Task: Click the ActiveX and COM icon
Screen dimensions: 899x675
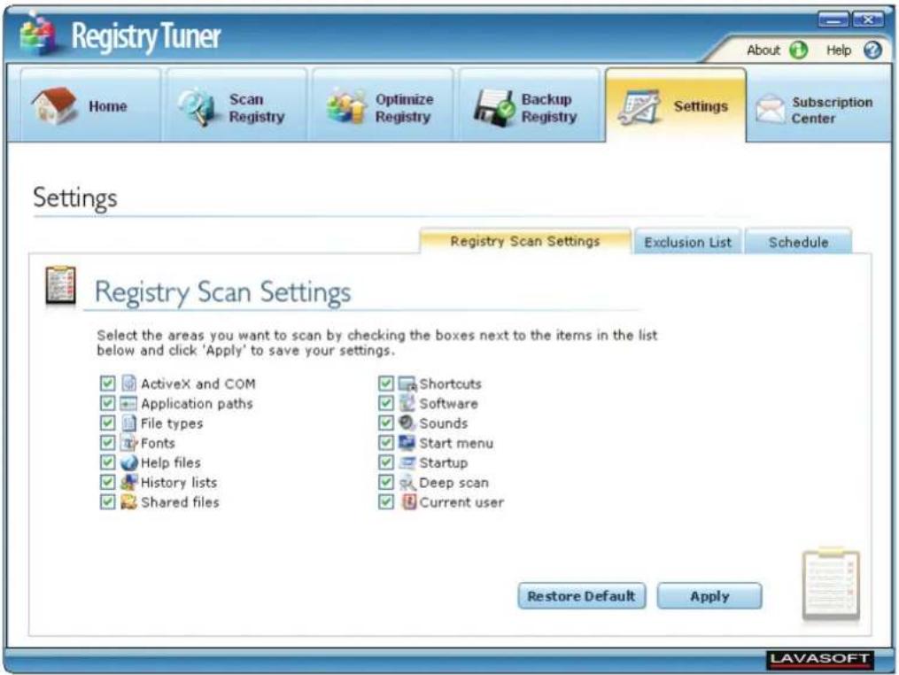Action: pyautogui.click(x=129, y=383)
